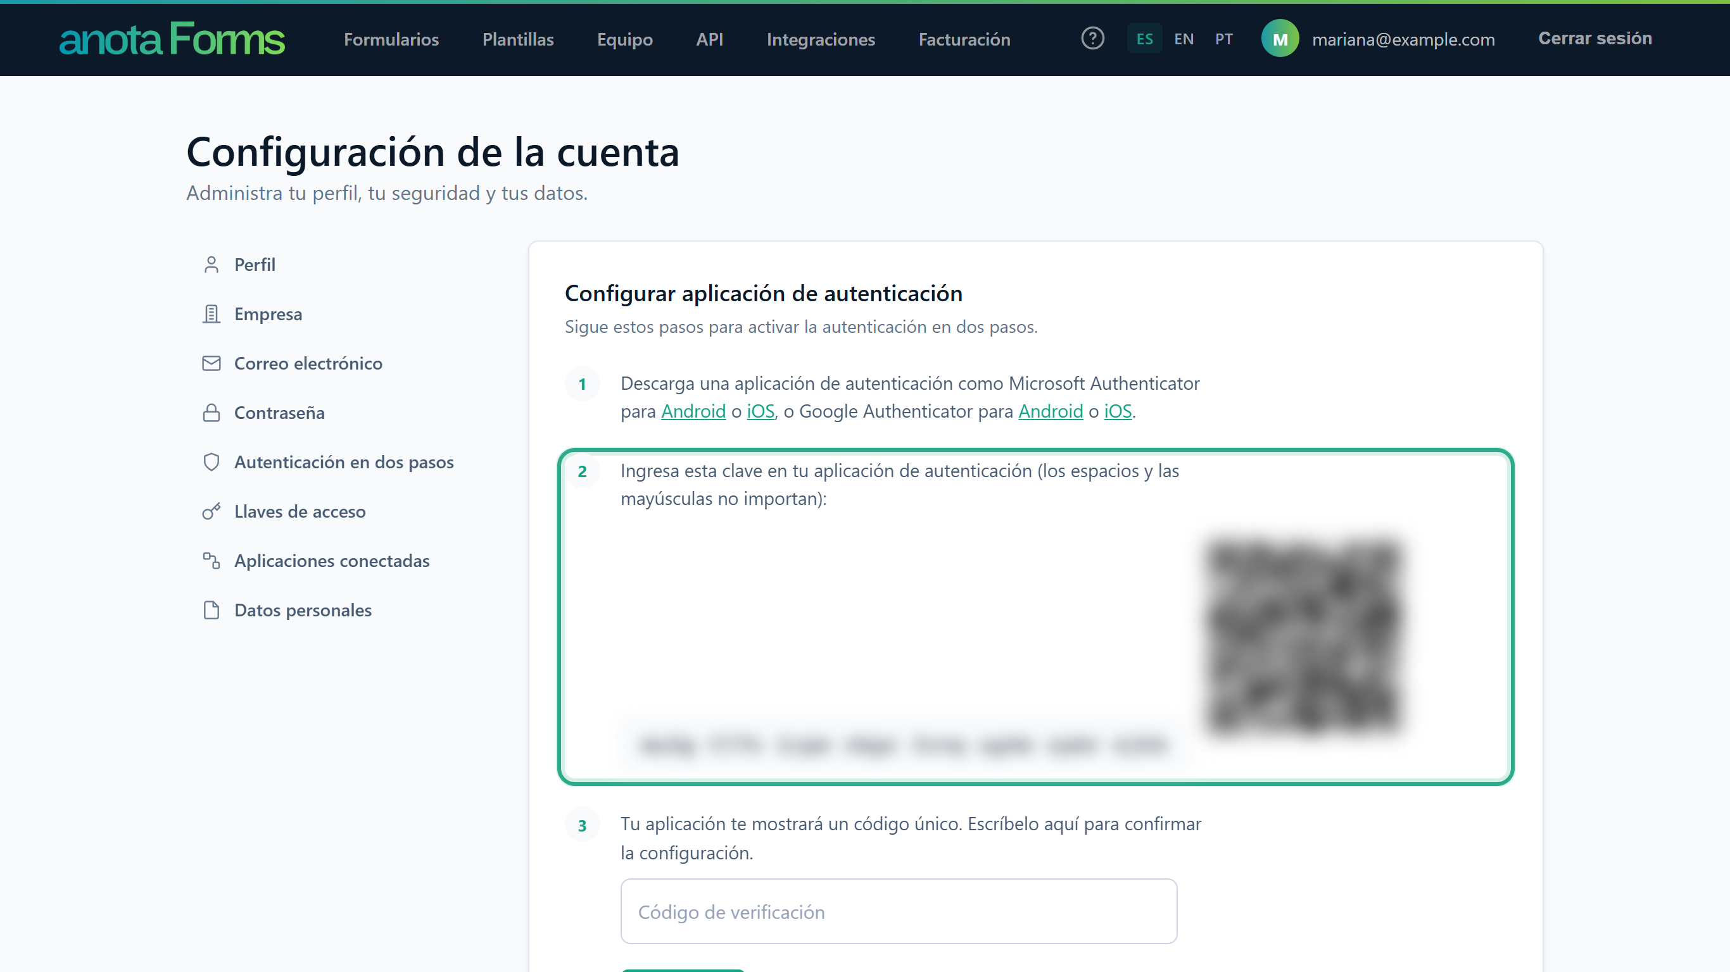This screenshot has width=1730, height=972.
Task: Click the anota Forms logo
Action: [172, 39]
